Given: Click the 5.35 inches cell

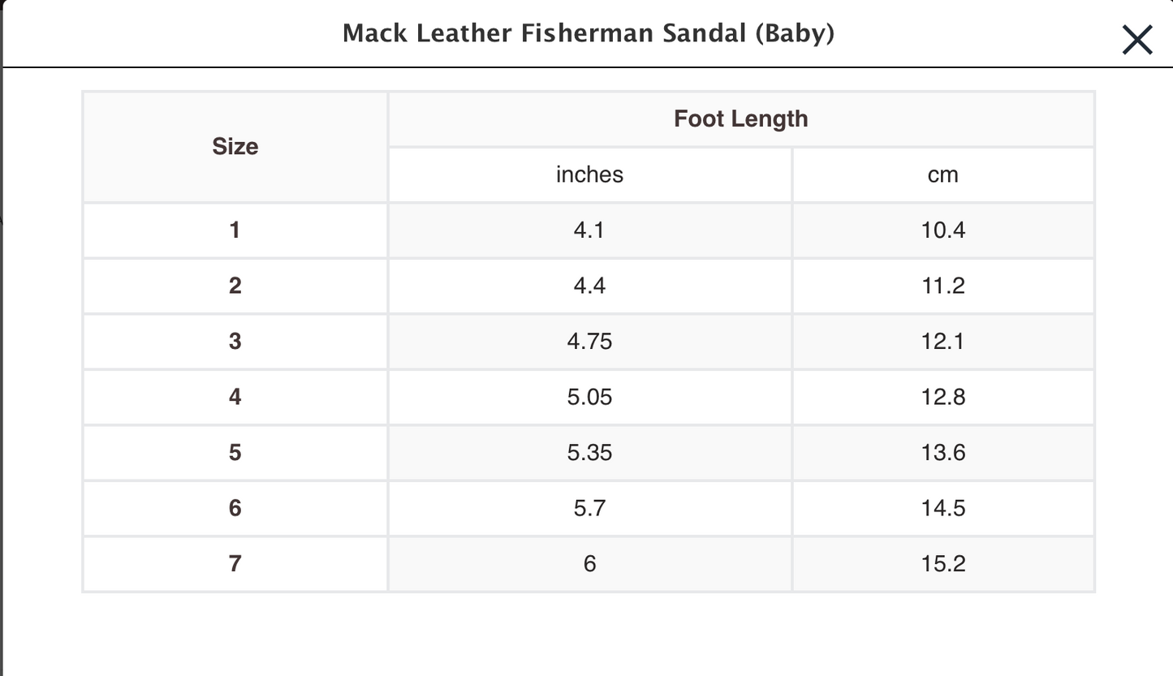Looking at the screenshot, I should pos(589,452).
